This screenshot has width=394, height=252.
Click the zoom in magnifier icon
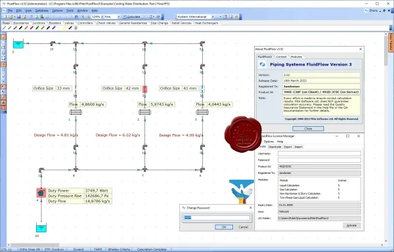point(83,17)
